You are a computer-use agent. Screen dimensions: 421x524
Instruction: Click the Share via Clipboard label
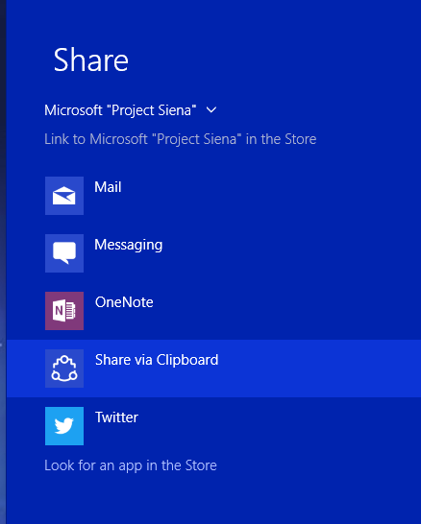click(157, 360)
